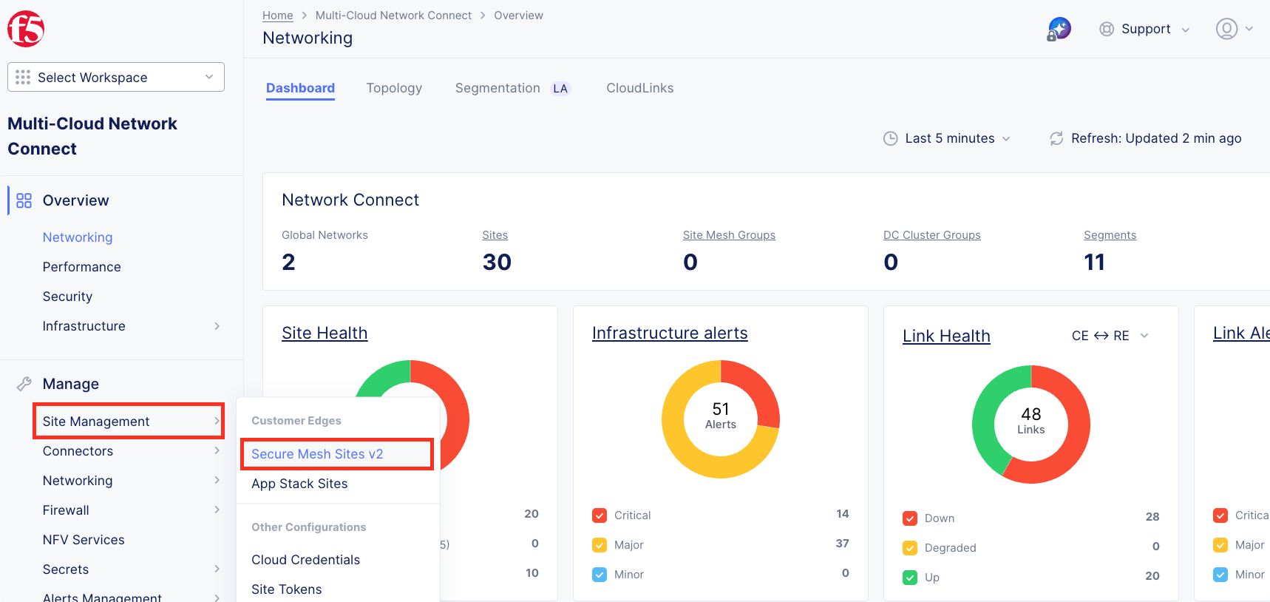This screenshot has width=1270, height=602.
Task: Open the Sites link in Network Connect
Action: click(495, 235)
